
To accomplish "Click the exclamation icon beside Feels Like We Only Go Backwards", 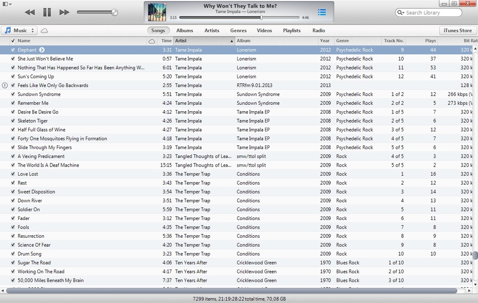I will (5, 85).
